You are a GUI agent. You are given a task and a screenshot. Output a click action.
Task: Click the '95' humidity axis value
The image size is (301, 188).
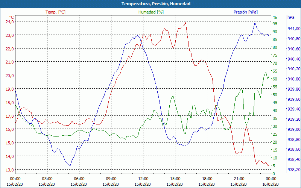(275, 24)
